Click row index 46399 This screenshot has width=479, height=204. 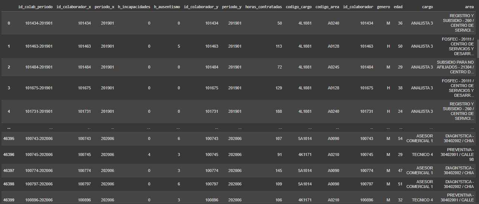pyautogui.click(x=9, y=200)
